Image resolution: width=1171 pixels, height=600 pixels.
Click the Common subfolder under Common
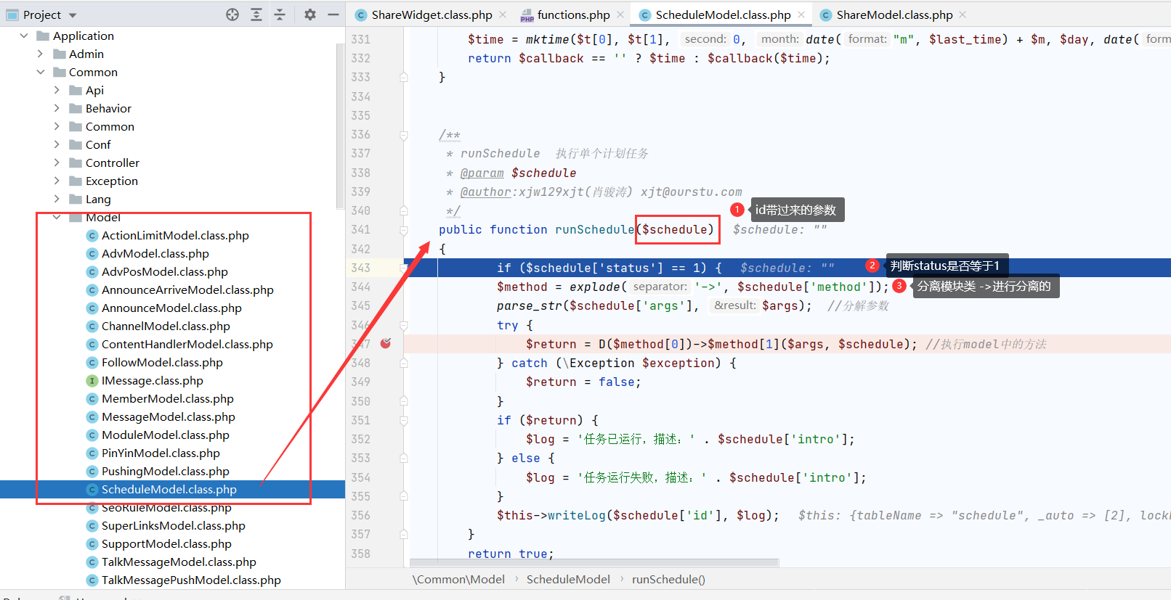[x=110, y=126]
